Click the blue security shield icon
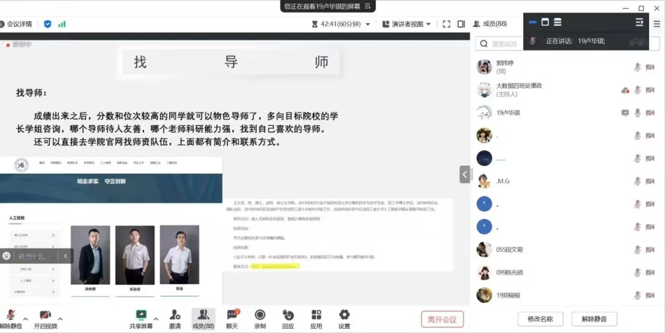 click(47, 24)
